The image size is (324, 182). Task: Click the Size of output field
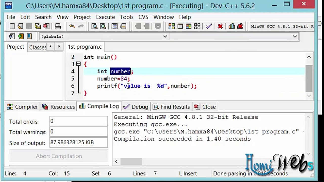(78, 143)
